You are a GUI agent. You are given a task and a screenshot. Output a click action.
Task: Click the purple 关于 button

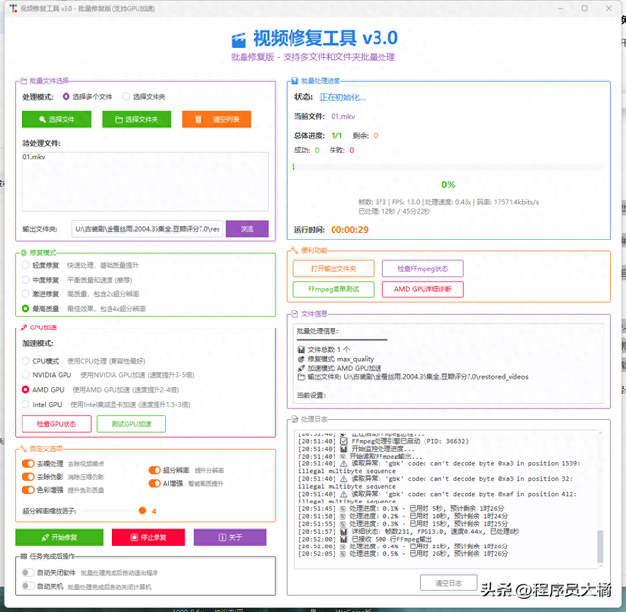230,537
